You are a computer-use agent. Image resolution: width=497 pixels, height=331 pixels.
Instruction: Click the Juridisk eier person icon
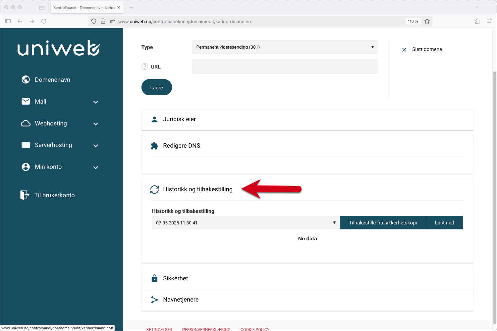(154, 119)
